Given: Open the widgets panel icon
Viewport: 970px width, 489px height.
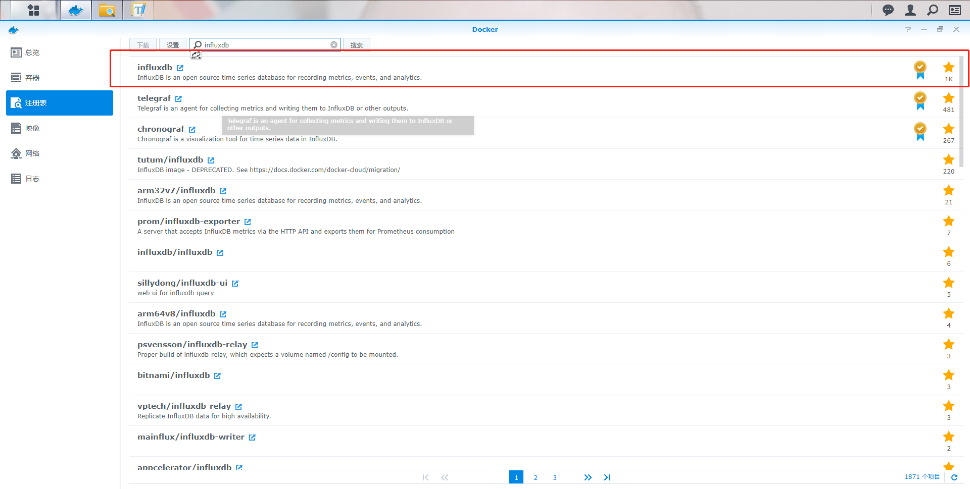Looking at the screenshot, I should coord(955,10).
